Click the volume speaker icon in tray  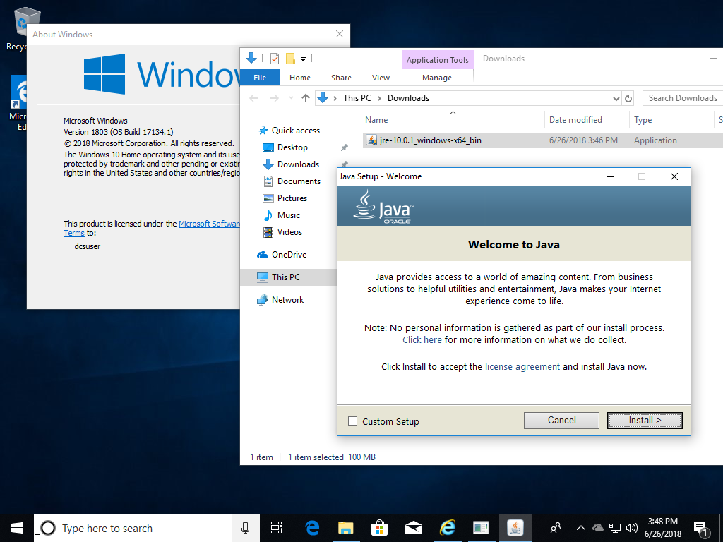tap(631, 528)
